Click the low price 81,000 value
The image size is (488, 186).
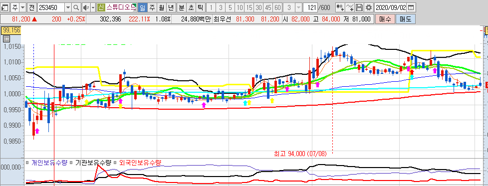click(361, 19)
